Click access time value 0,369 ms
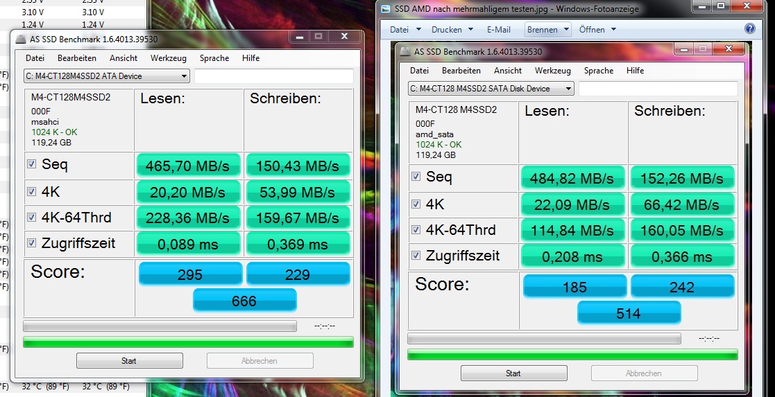 click(x=298, y=244)
